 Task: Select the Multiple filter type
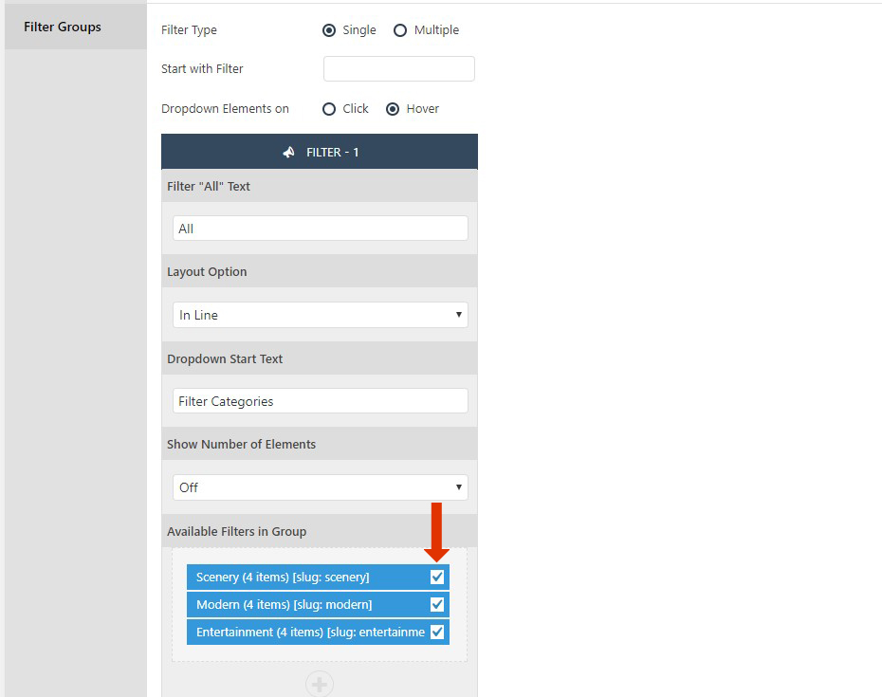click(400, 30)
